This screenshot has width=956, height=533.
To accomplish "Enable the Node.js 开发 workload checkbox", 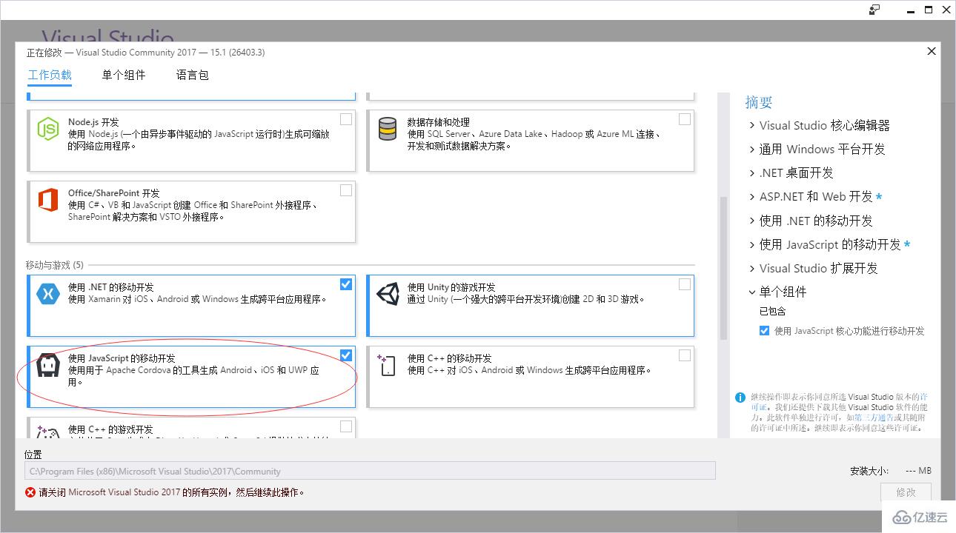I will tap(346, 119).
